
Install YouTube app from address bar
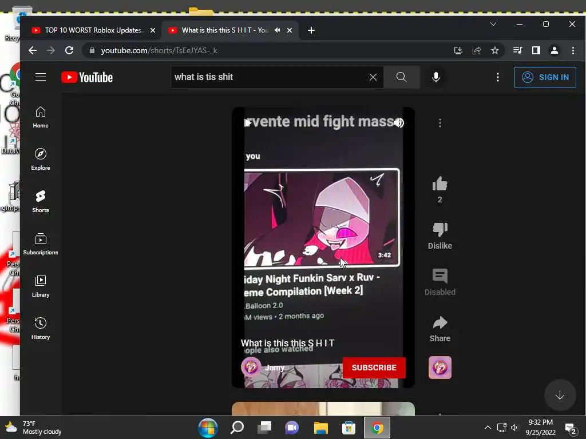pyautogui.click(x=458, y=50)
